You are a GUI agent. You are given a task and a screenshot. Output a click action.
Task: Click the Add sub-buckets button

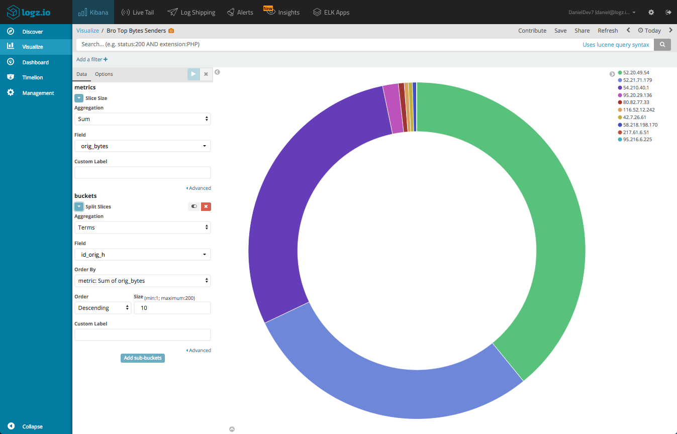[143, 358]
